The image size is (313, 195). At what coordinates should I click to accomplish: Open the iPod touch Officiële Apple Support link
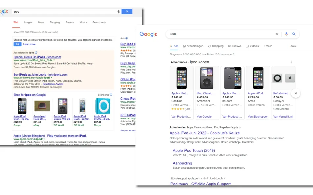click(x=200, y=184)
